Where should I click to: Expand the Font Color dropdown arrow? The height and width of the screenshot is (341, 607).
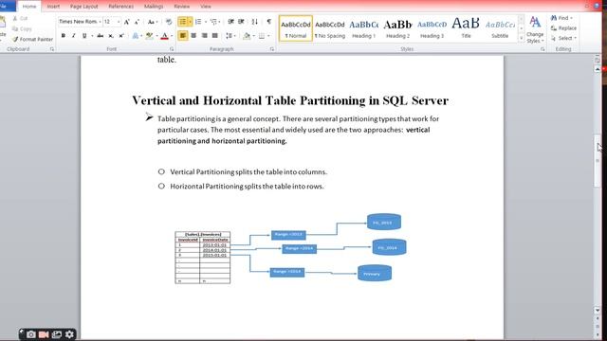point(172,36)
